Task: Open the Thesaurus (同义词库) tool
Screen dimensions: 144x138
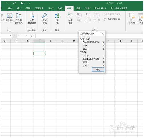Action: point(9,17)
